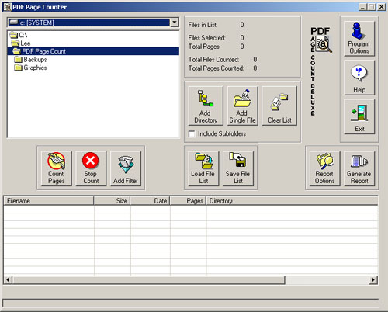
Task: Save the current file list
Action: tap(238, 168)
